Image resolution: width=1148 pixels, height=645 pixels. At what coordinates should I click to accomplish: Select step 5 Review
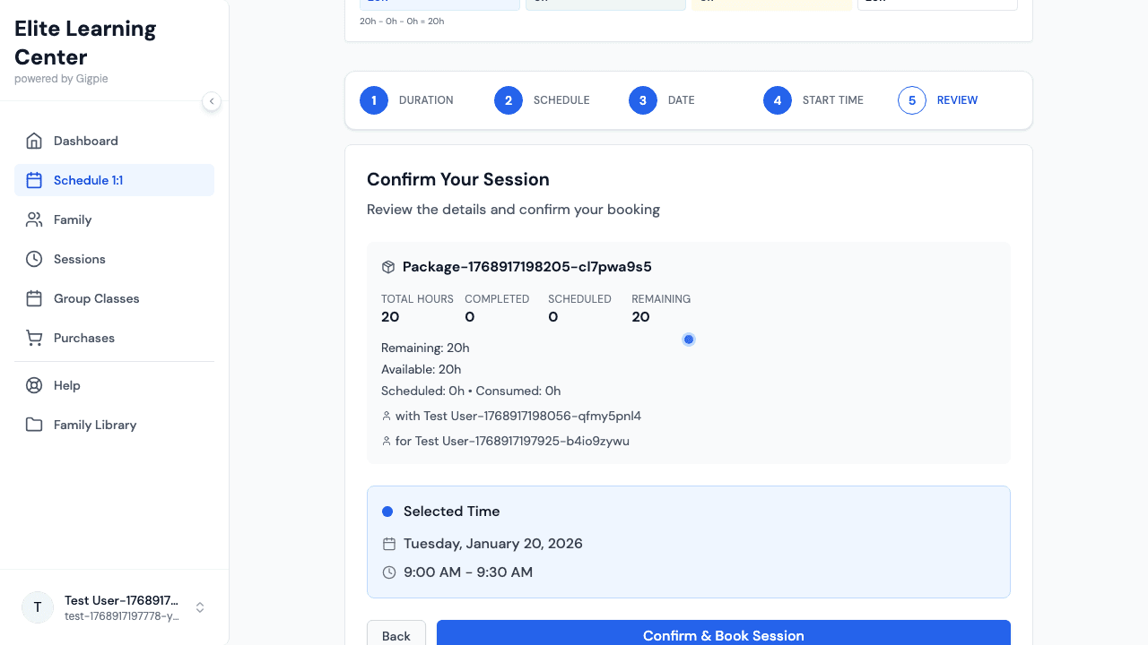tap(912, 100)
